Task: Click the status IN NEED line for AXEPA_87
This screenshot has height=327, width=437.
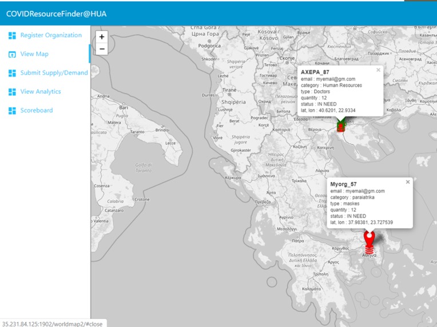Action: [x=319, y=104]
